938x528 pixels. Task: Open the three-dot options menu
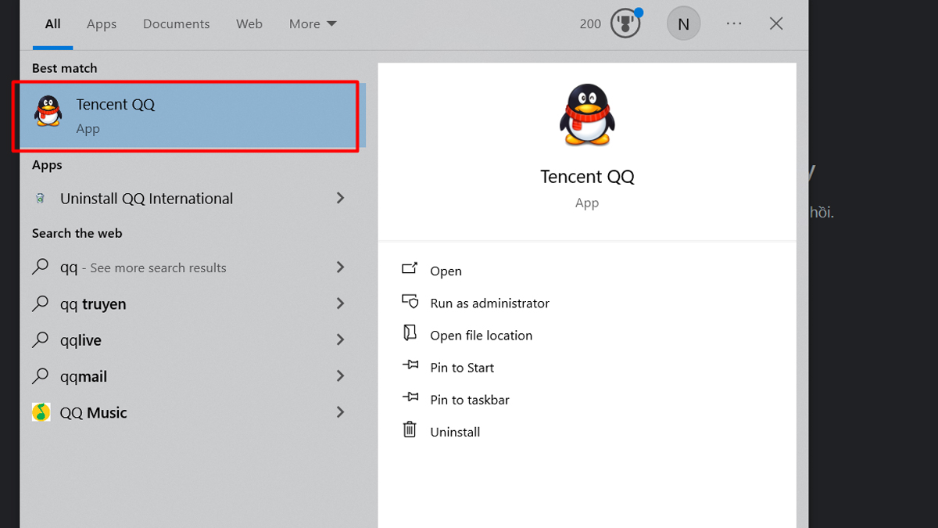(x=734, y=23)
